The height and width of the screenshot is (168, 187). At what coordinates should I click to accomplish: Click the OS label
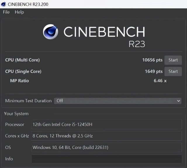tap(8, 148)
